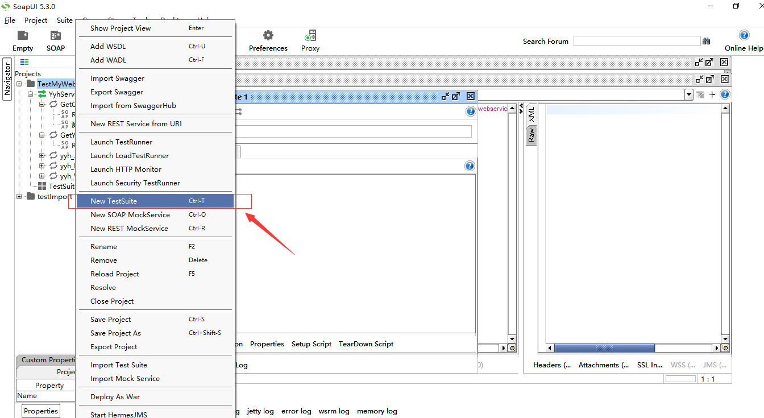Collapse the TestMyWeb project node

click(x=19, y=84)
